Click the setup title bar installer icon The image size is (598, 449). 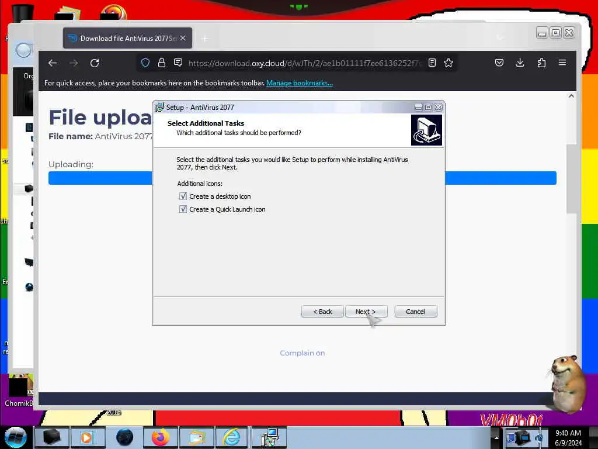159,108
